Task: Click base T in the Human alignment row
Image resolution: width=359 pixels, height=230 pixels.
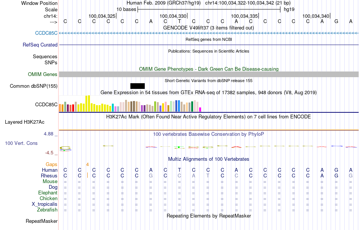Action: (179, 170)
